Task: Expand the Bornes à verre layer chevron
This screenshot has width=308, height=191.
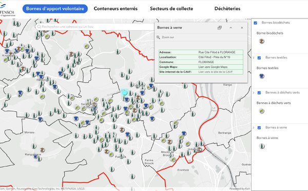Action: [254, 128]
